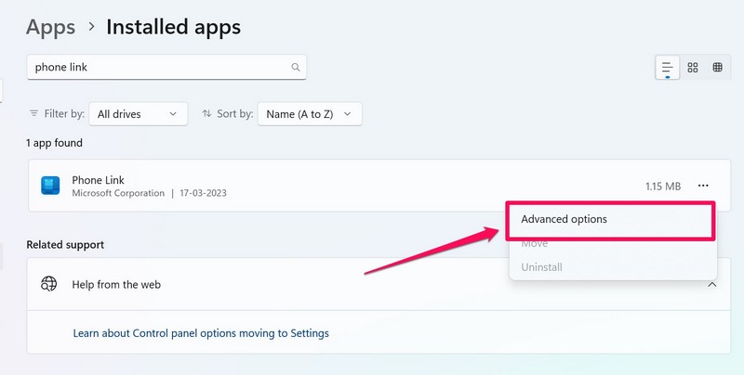Click the search magnifier icon
744x375 pixels.
point(296,67)
